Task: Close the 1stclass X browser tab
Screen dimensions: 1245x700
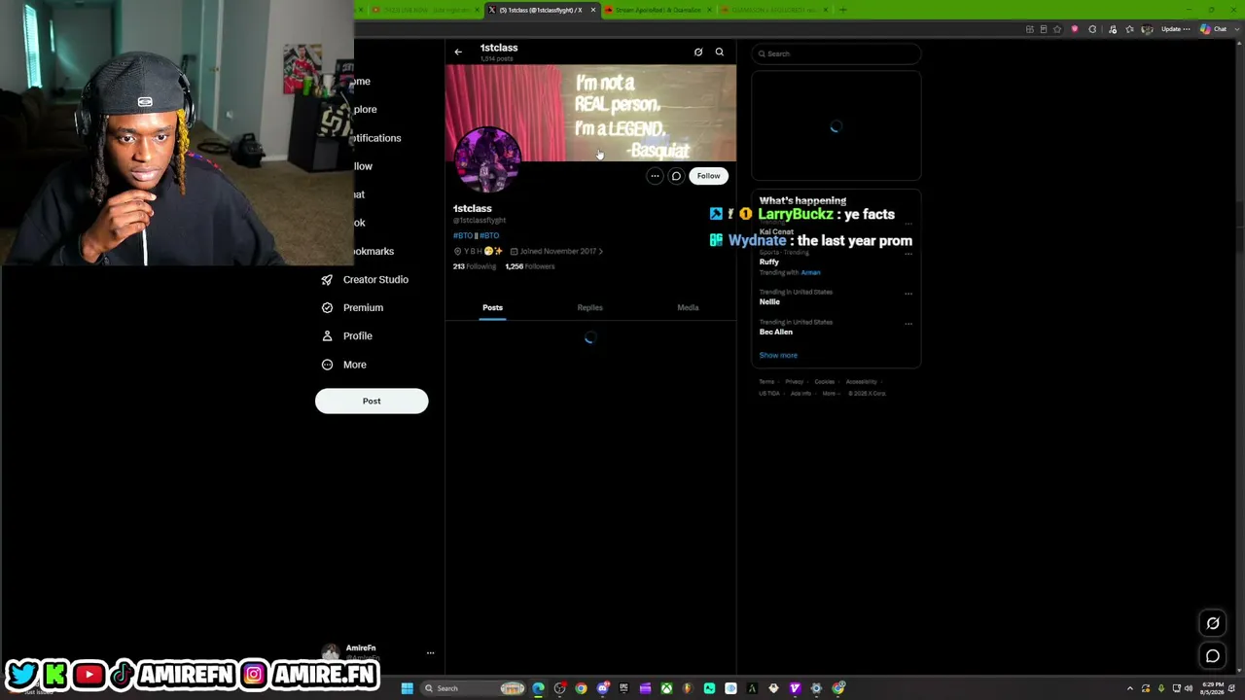Action: (592, 10)
